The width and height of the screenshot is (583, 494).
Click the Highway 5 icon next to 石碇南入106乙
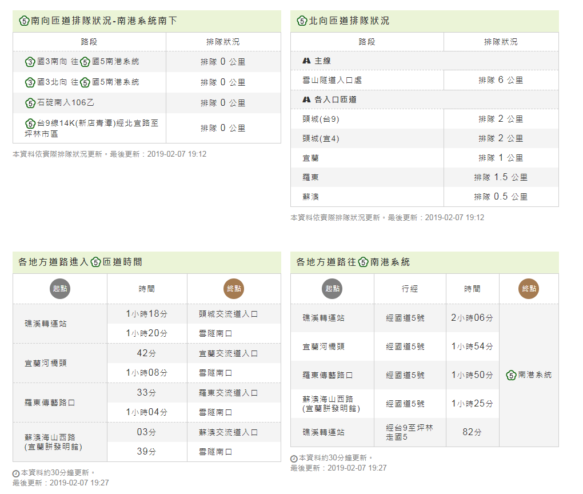click(30, 103)
